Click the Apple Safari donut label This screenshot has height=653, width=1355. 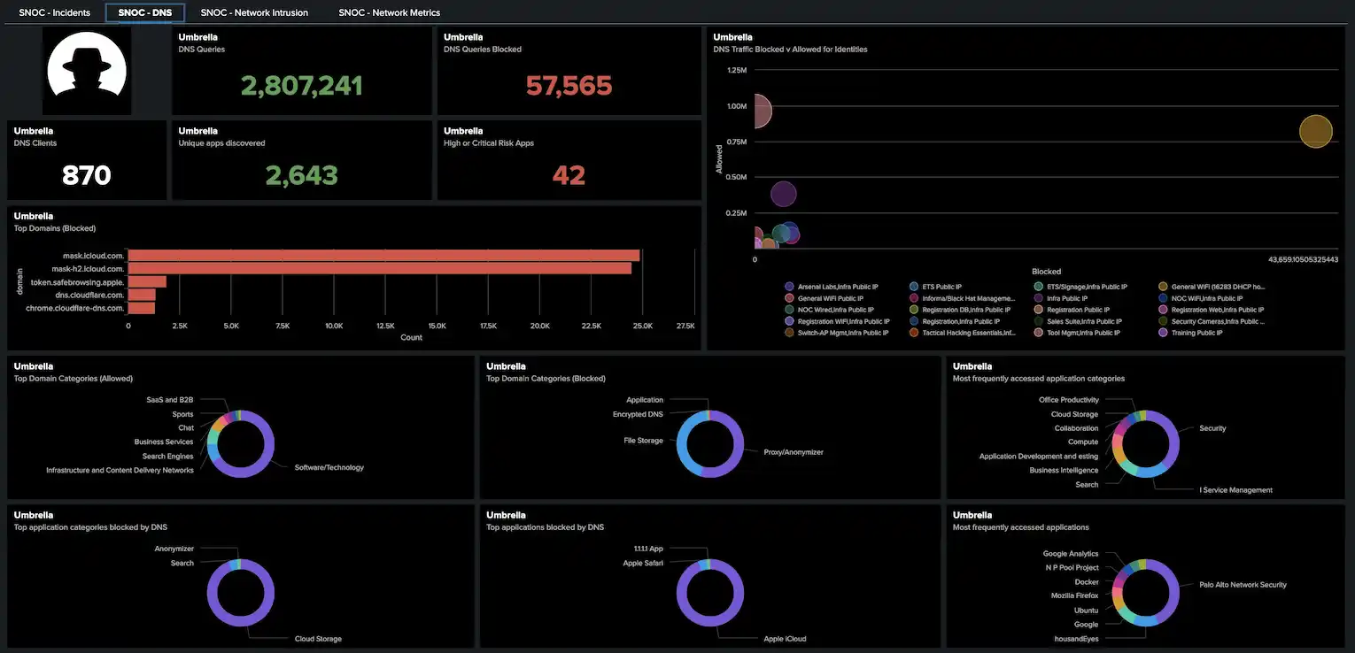(x=643, y=563)
